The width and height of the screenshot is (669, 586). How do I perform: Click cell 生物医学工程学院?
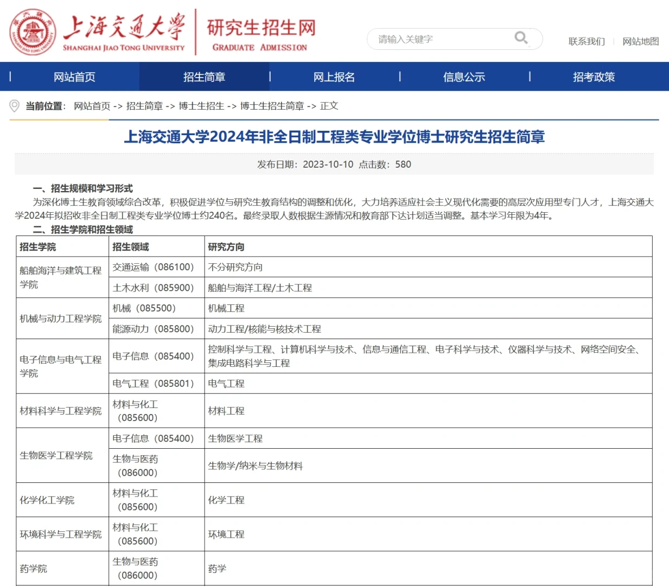tap(62, 455)
